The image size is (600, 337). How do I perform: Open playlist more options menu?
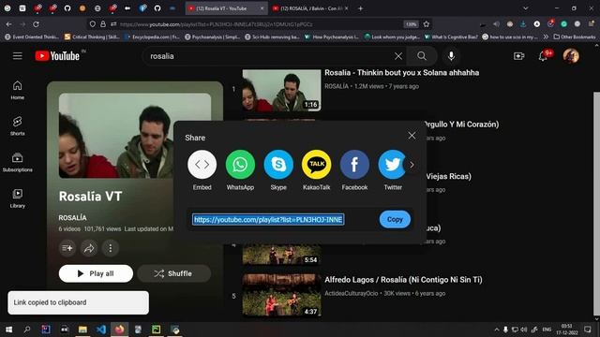point(111,248)
